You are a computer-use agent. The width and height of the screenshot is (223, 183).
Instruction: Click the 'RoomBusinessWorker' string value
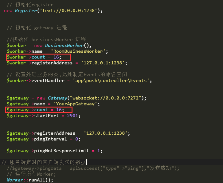(x=78, y=51)
